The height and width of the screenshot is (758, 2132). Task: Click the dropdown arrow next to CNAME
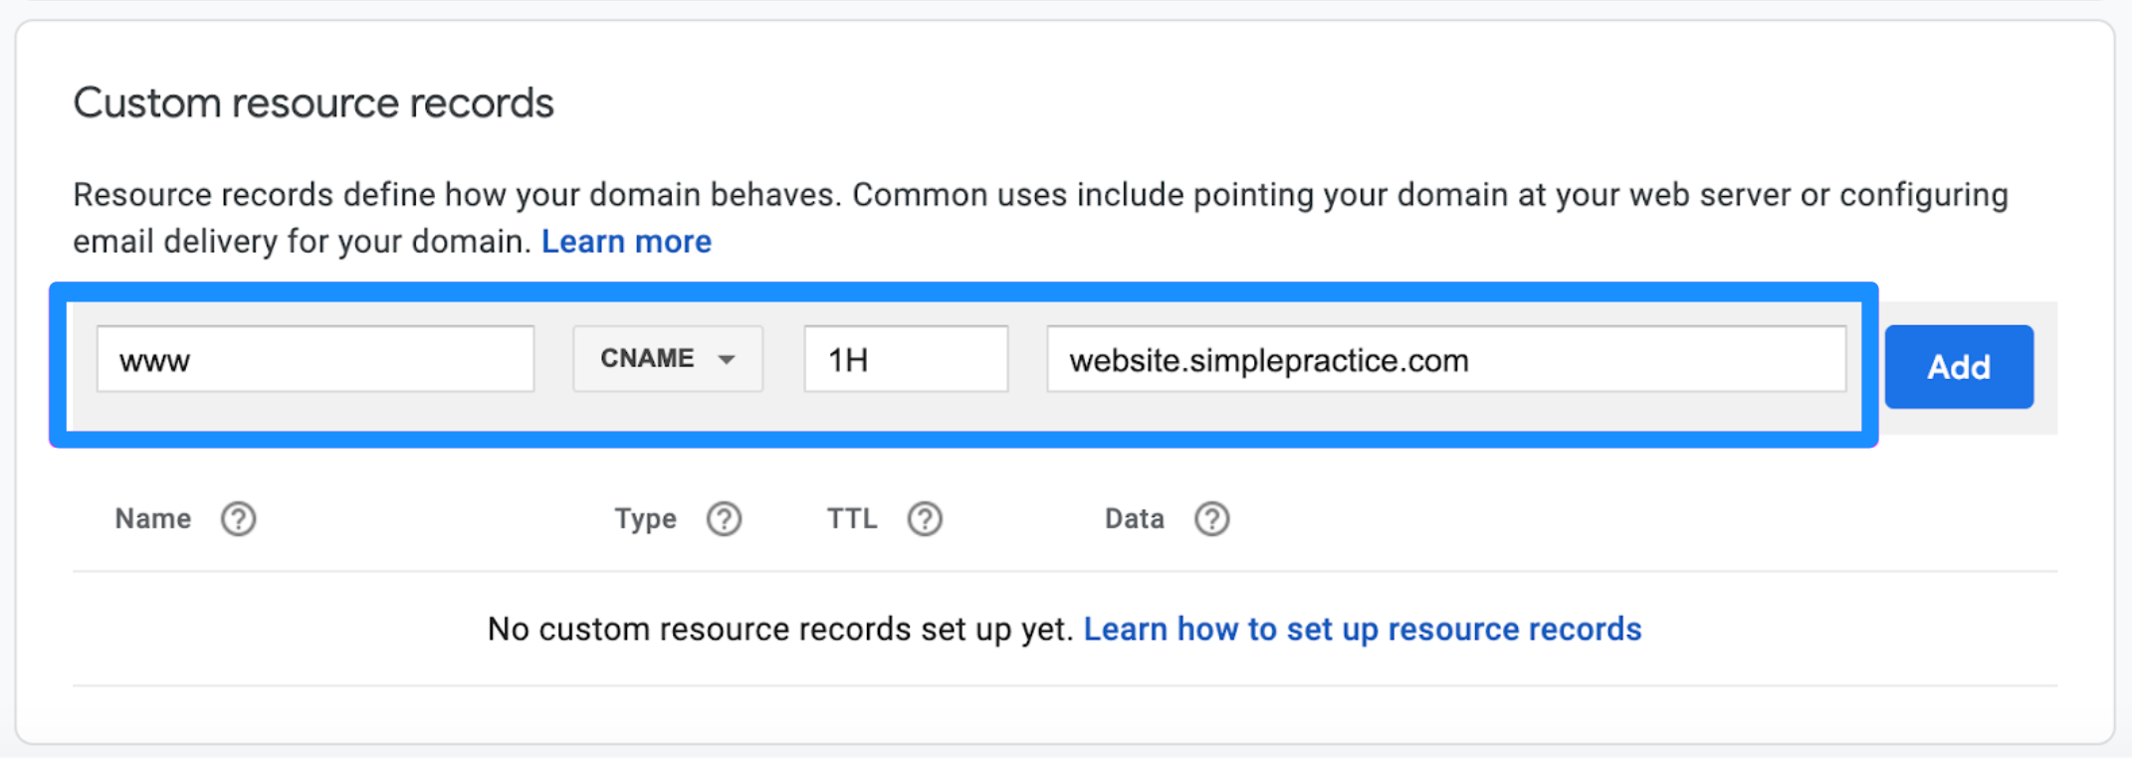coord(728,360)
